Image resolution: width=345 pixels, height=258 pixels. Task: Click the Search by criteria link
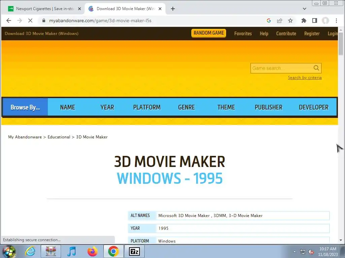click(305, 78)
